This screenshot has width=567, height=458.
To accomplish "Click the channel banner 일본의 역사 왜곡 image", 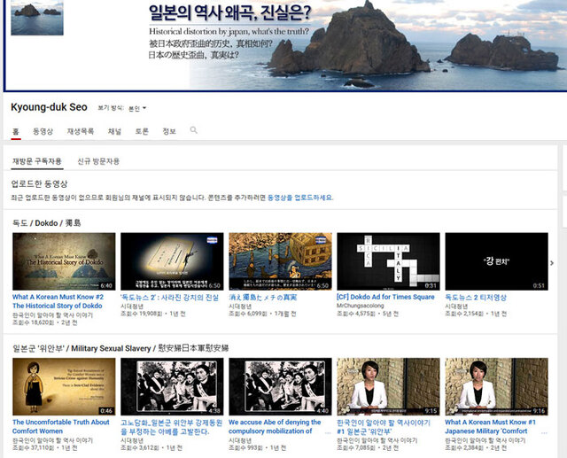I will [285, 45].
